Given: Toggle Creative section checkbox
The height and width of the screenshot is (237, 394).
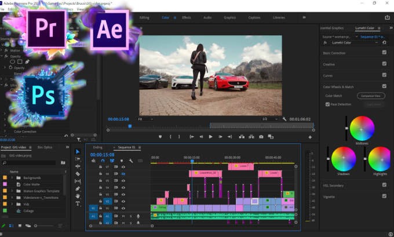Looking at the screenshot, I should click(384, 64).
